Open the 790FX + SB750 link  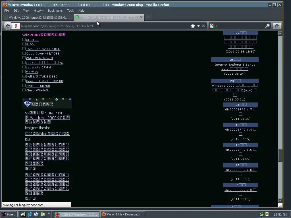click(x=38, y=86)
